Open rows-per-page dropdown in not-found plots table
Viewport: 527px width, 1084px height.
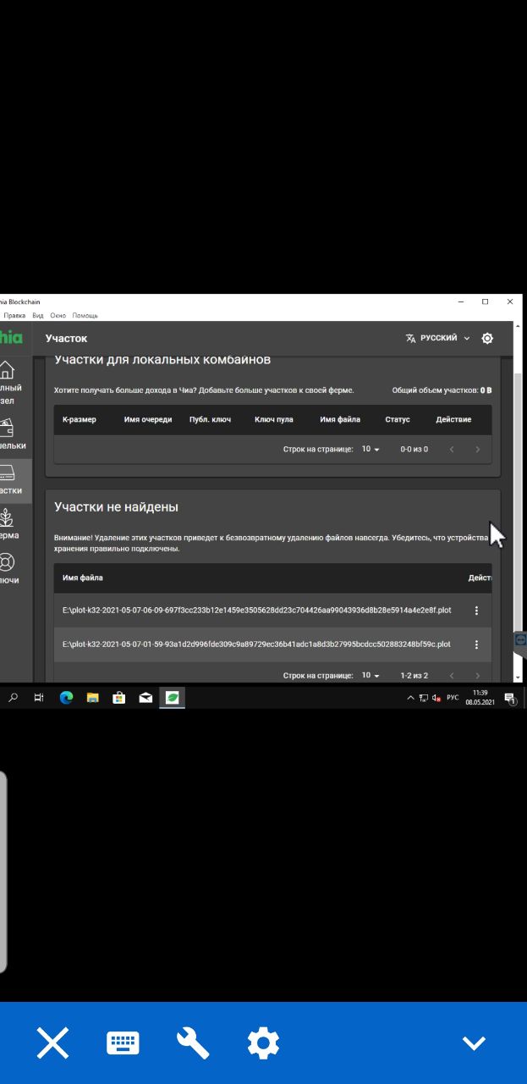(x=371, y=676)
